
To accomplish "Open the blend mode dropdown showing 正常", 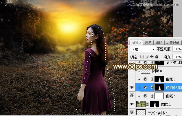I will [142, 49].
